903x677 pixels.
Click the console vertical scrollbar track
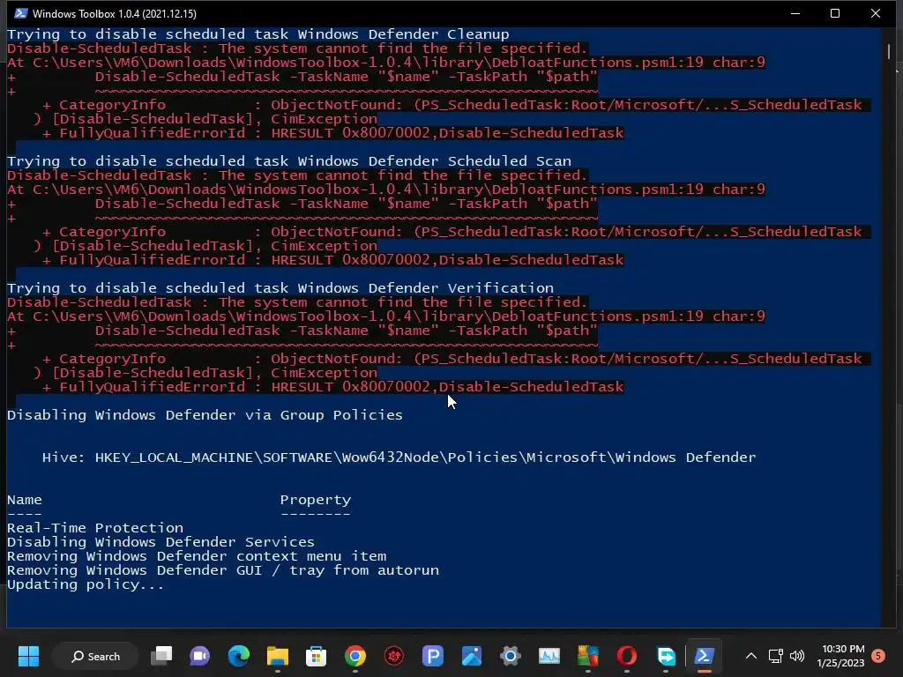(x=889, y=328)
